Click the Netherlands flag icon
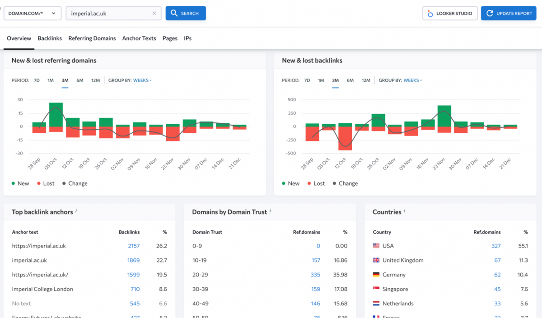The width and height of the screenshot is (542, 318). 376,304
